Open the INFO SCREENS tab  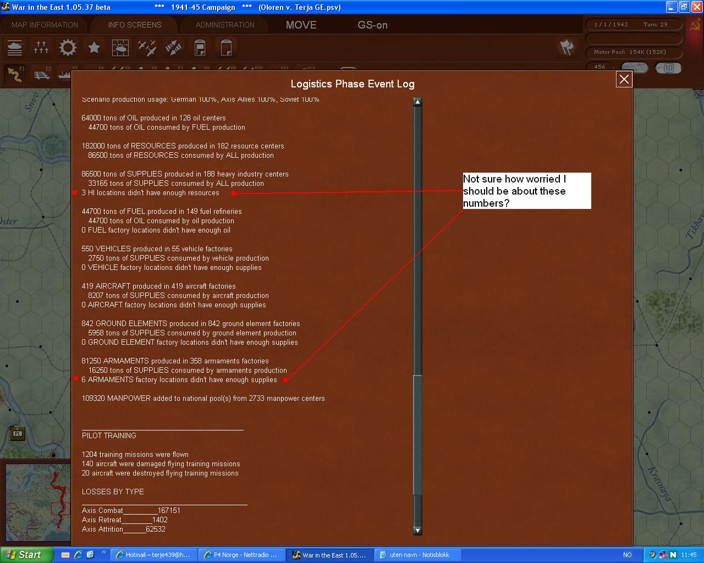click(x=135, y=25)
